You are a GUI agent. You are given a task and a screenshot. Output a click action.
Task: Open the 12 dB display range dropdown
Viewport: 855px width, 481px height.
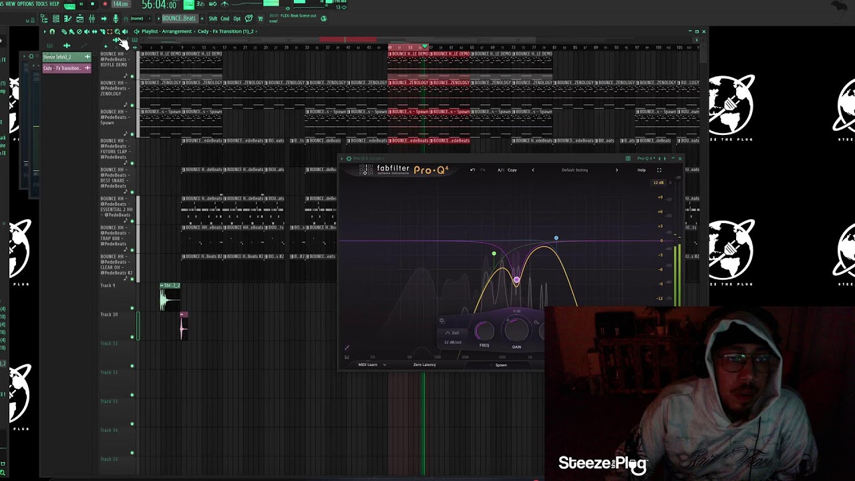point(659,182)
